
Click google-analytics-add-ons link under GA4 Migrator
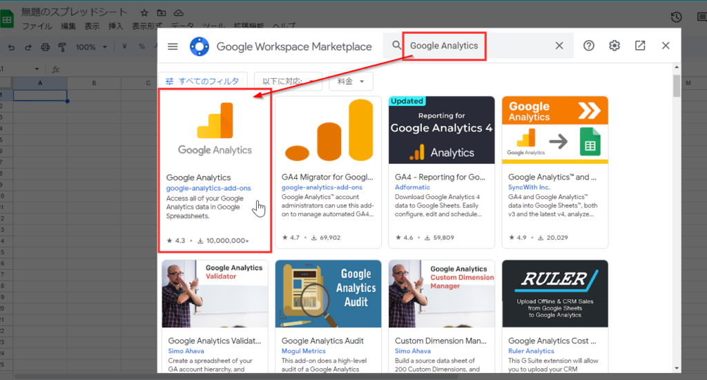322,187
